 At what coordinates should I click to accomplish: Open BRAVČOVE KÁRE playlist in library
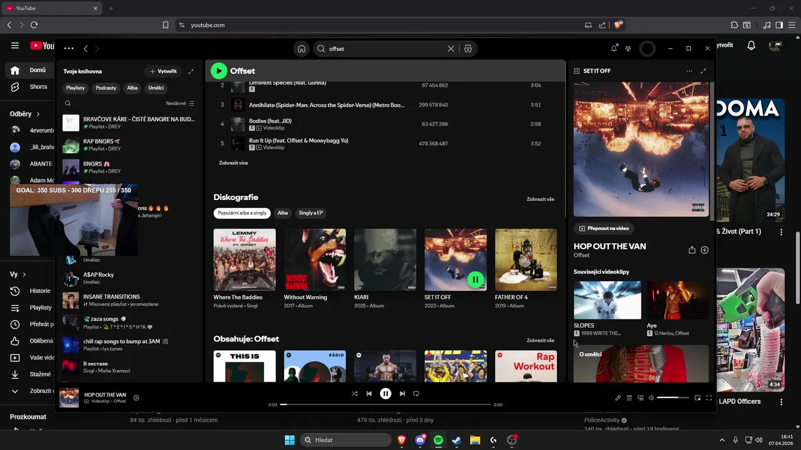click(130, 122)
